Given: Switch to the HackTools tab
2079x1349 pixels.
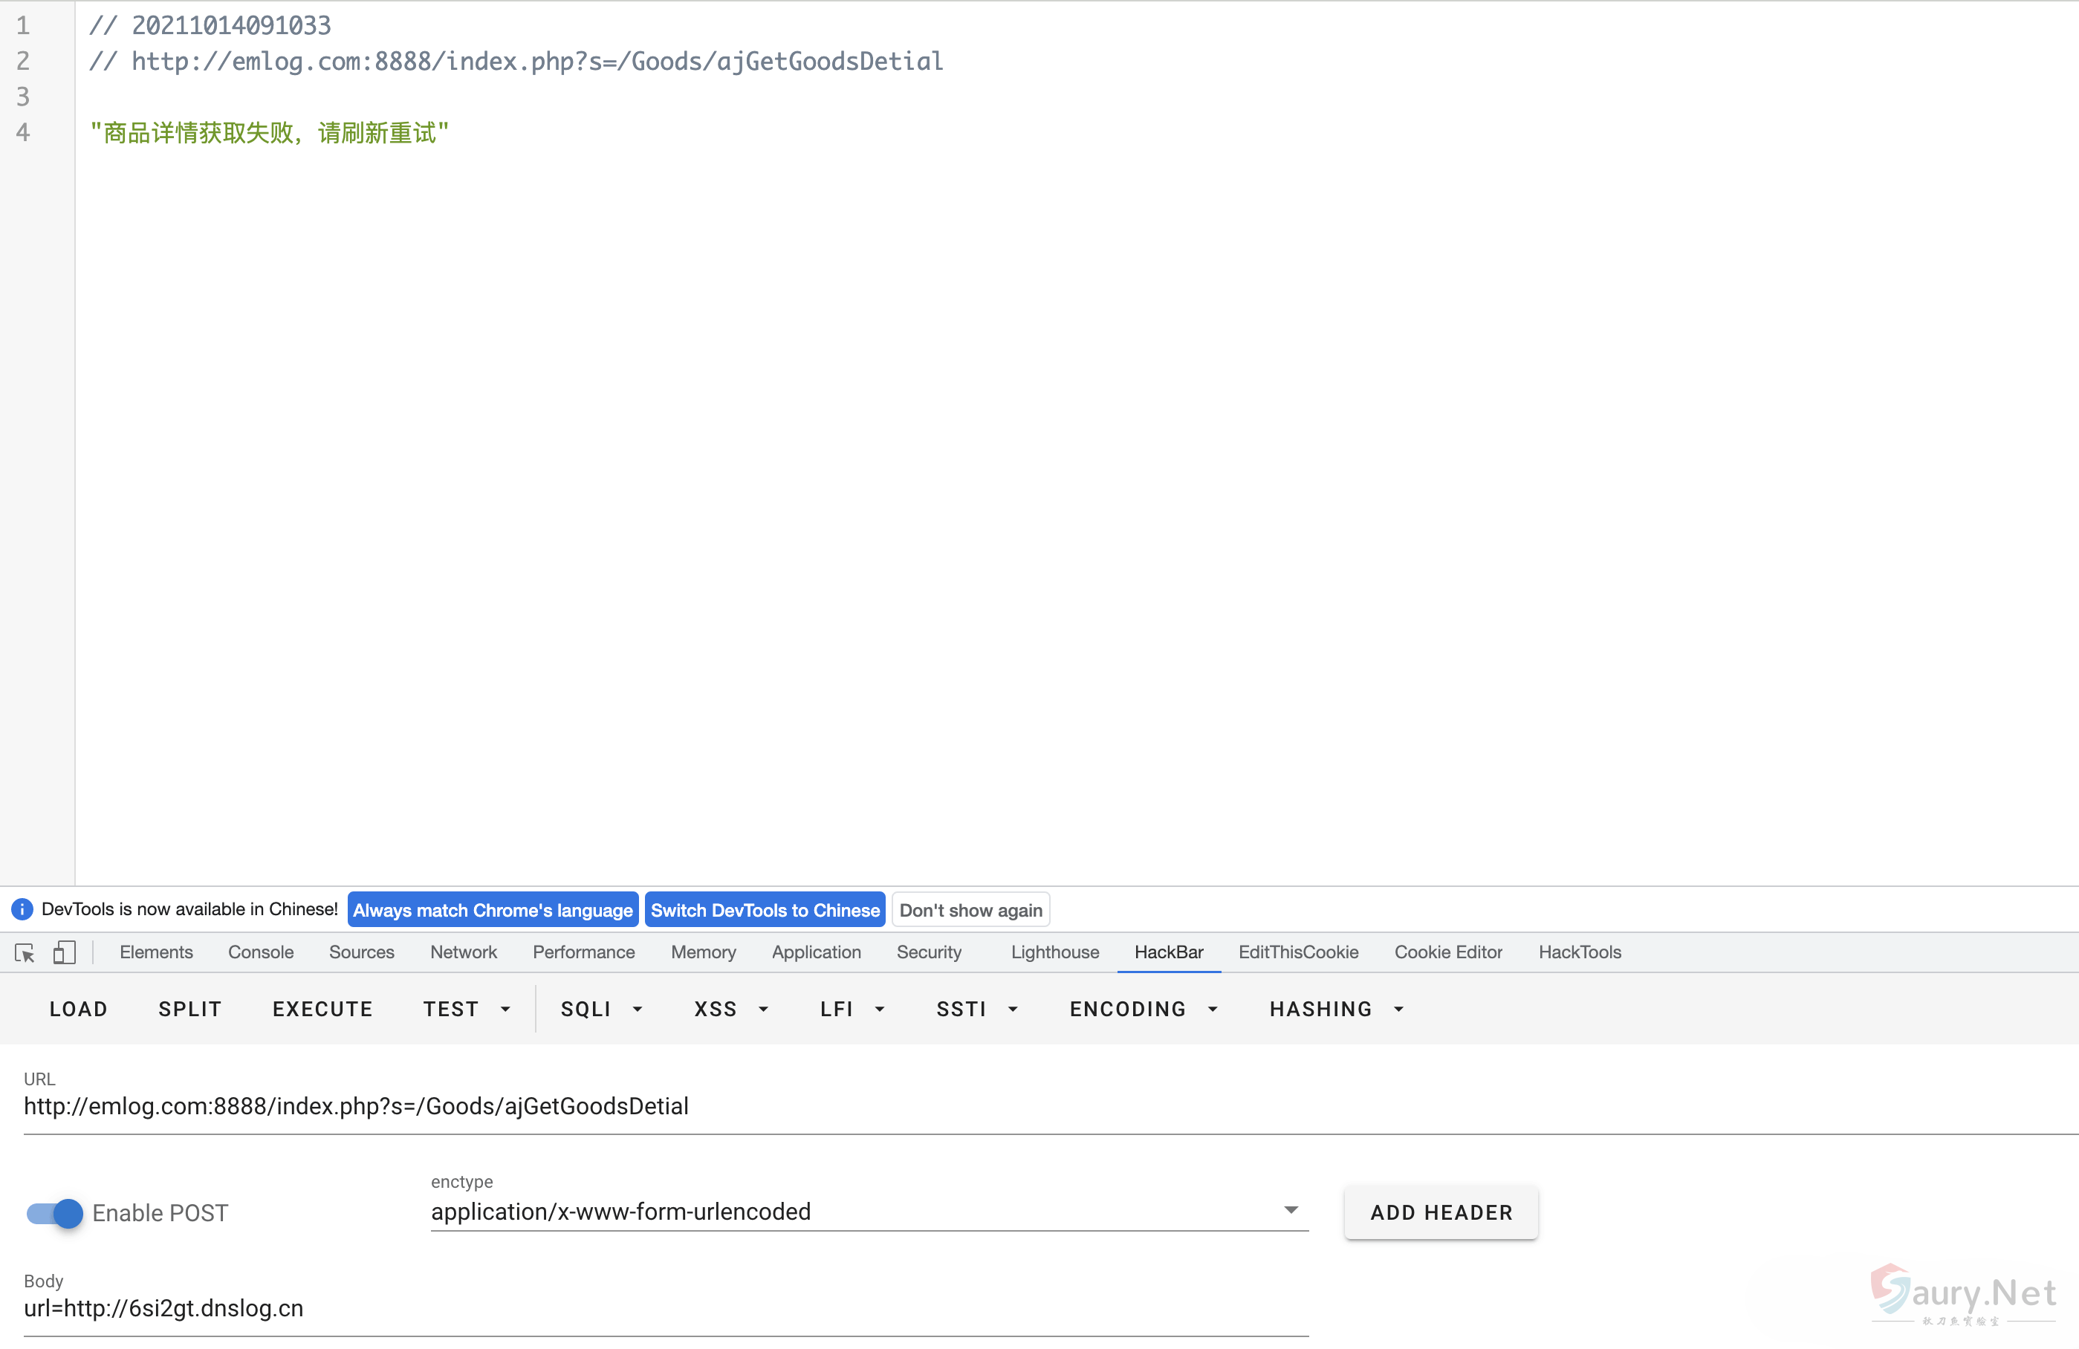Looking at the screenshot, I should coord(1580,952).
